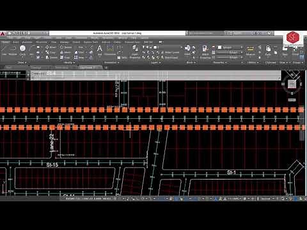The width and height of the screenshot is (307, 230).
Task: Insert a Table from Annotation panel
Action: coord(122,57)
